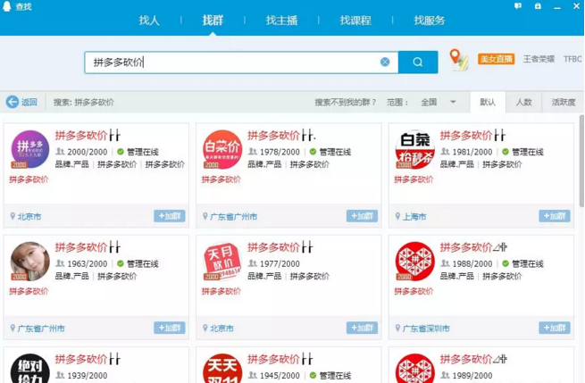This screenshot has width=585, height=383.
Task: Open the skin icon in the title bar
Action: [x=538, y=6]
